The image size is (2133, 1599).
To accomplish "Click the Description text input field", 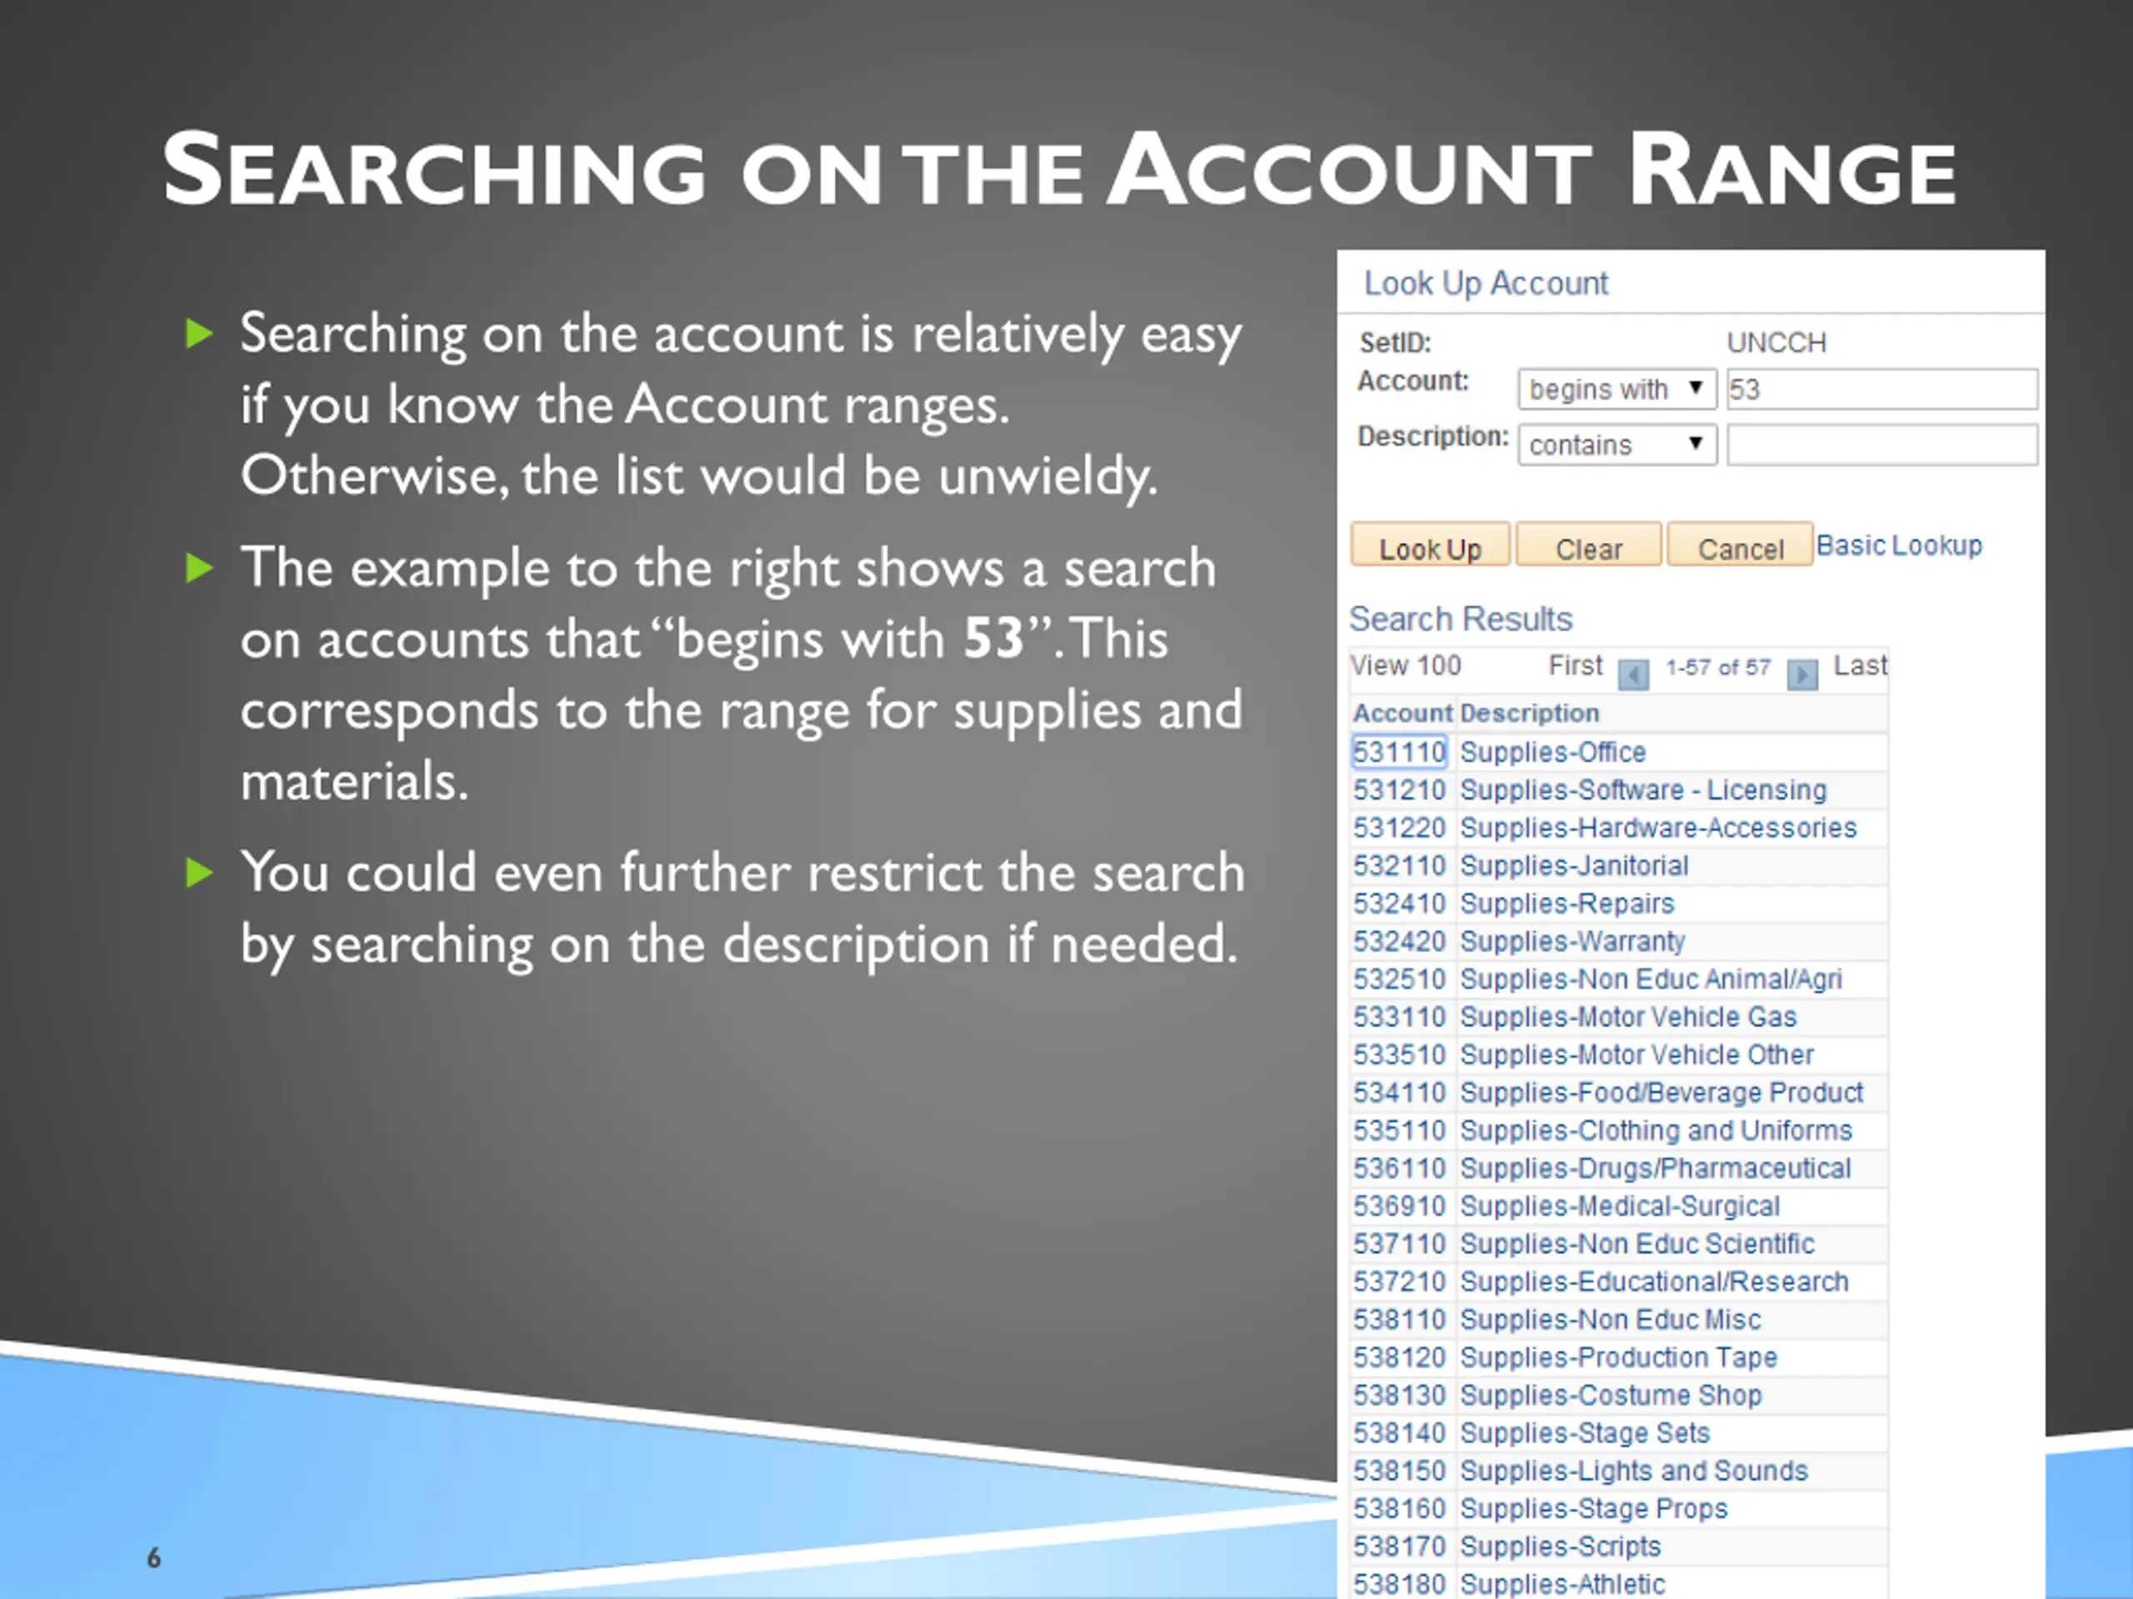I will coord(1881,445).
